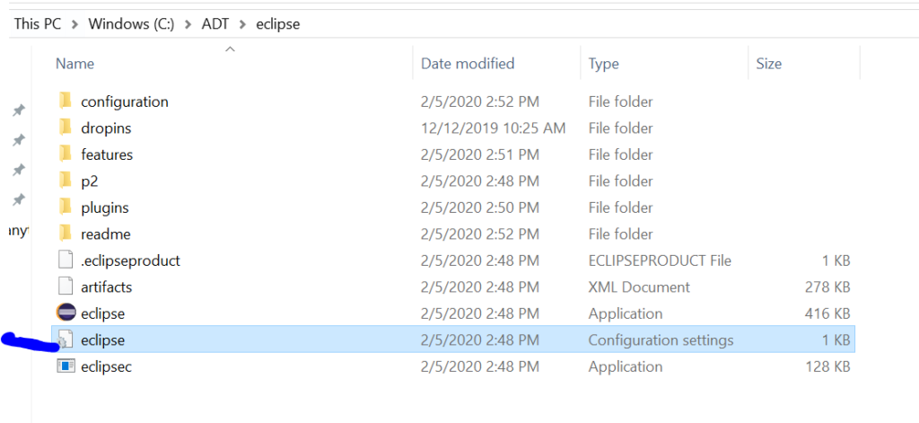Click the .eclipseproduct file icon
This screenshot has width=919, height=423.
[x=66, y=260]
